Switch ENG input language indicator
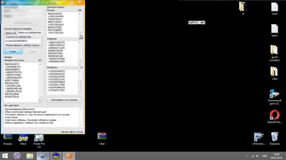This screenshot has height=160, width=286. tap(265, 156)
